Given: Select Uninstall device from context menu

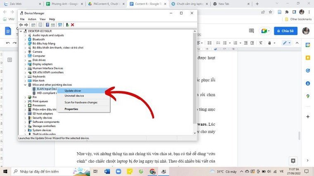Looking at the screenshot, I should 74,96.
